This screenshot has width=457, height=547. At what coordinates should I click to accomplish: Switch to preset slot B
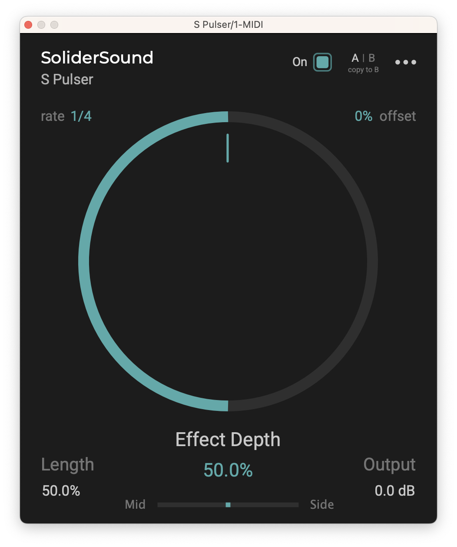coord(372,58)
